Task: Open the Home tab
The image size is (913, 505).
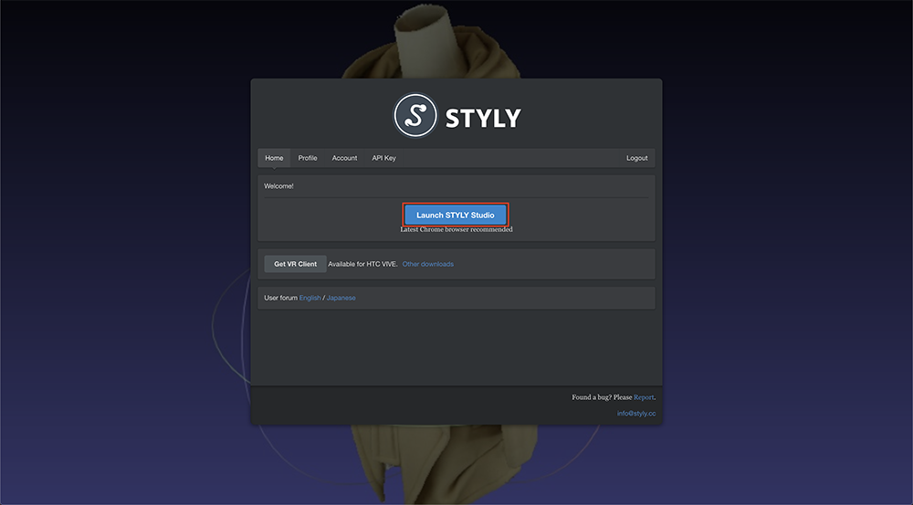Action: pyautogui.click(x=274, y=158)
